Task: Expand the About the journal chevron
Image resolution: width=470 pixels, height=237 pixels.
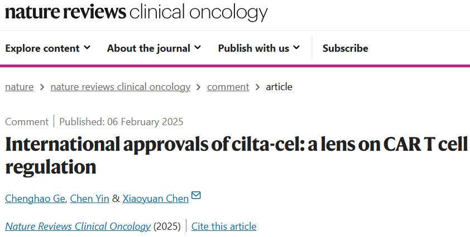Action: (198, 48)
